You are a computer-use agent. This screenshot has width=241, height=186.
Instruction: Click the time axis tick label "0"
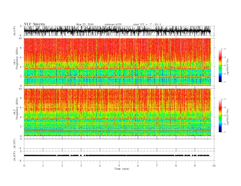coord(24,166)
